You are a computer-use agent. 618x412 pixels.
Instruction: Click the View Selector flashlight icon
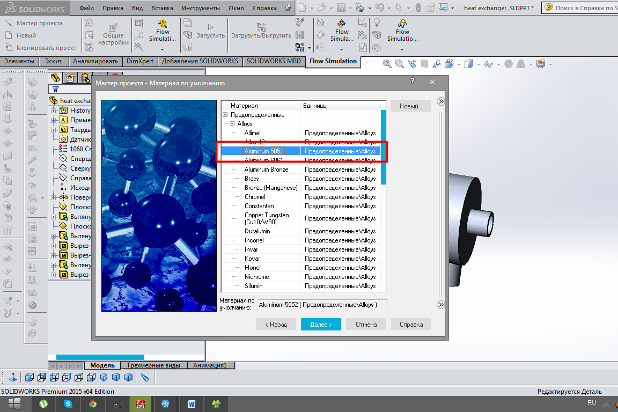tap(145, 377)
